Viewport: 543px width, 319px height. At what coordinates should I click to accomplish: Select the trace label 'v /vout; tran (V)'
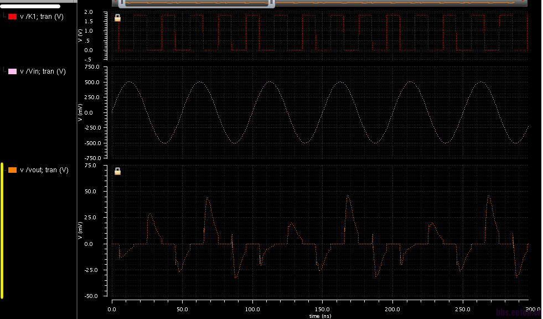point(44,170)
